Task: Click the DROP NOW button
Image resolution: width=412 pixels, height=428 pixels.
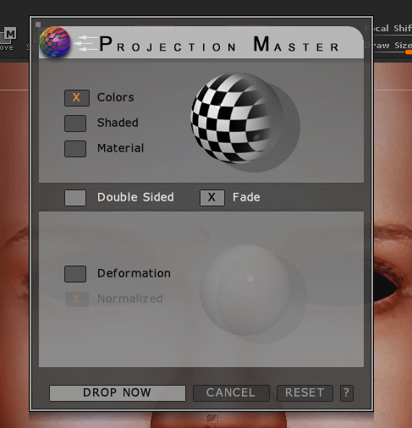Action: [x=118, y=393]
